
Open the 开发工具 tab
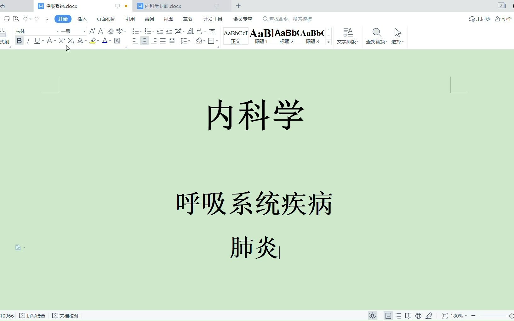tap(213, 19)
